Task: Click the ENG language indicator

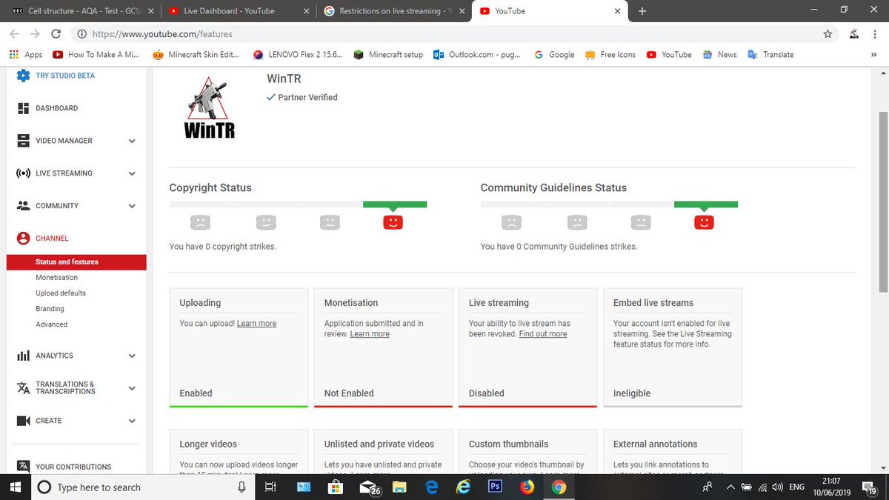Action: click(x=797, y=487)
